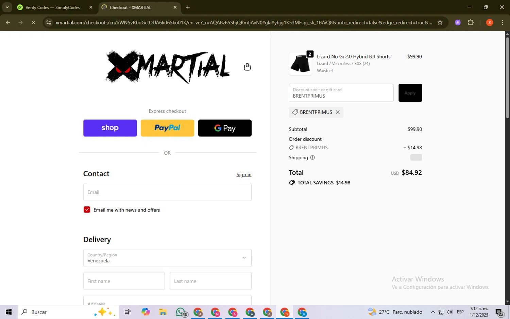The width and height of the screenshot is (510, 319).
Task: Open the volume control tray icon
Action: click(x=449, y=312)
